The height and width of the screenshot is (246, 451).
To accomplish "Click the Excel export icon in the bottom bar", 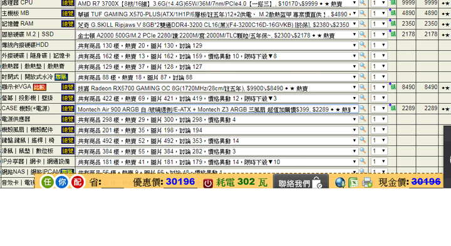I will 353,183.
